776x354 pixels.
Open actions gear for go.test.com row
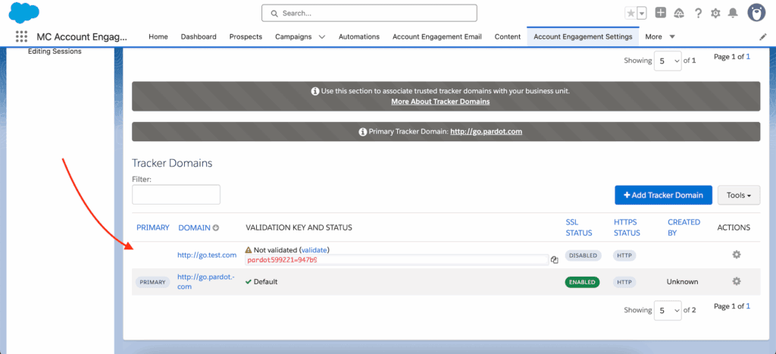[737, 255]
